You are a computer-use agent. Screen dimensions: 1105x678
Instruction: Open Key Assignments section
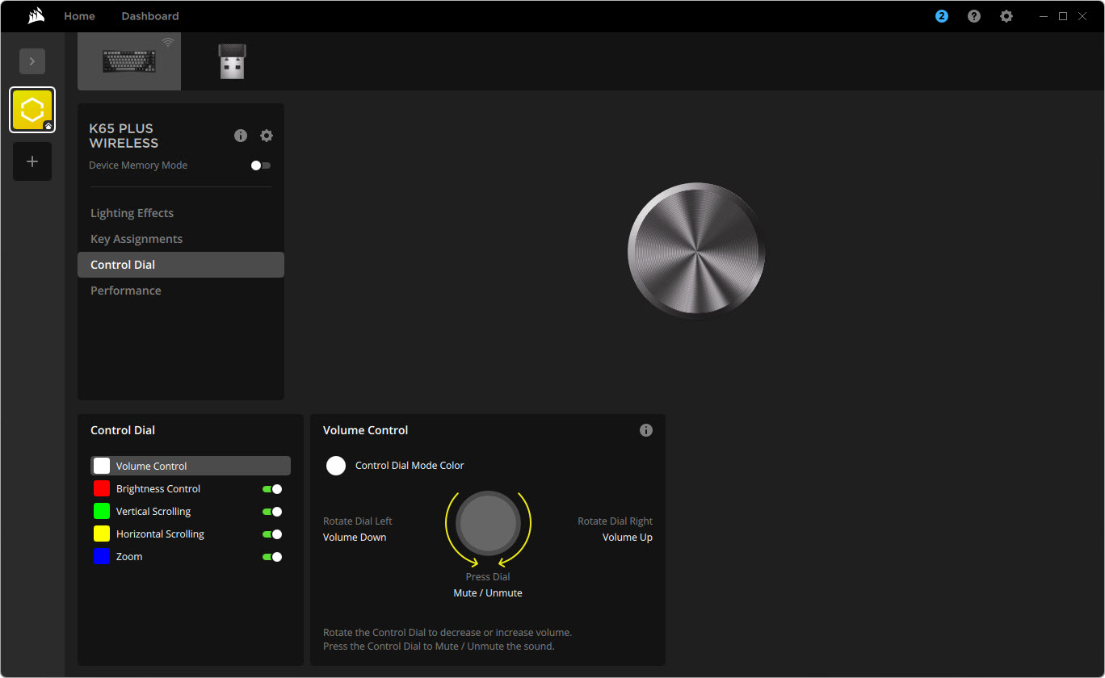click(x=137, y=239)
